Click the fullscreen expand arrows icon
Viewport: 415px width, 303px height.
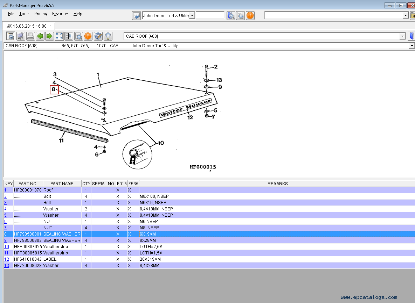point(59,36)
